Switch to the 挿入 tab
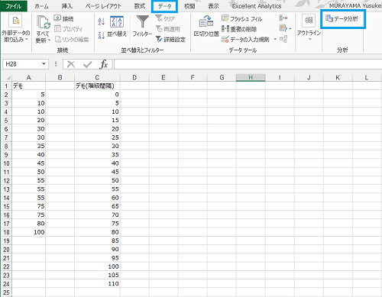382x297 pixels. click(67, 6)
